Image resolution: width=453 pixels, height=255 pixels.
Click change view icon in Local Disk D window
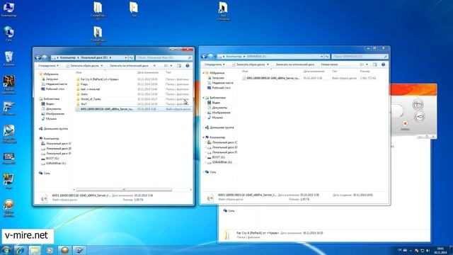click(166, 66)
